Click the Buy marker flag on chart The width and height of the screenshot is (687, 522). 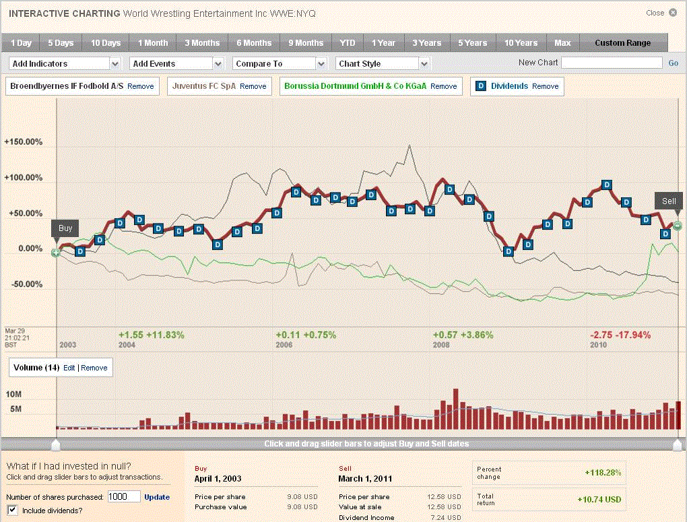click(65, 228)
